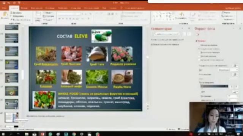Click the New comment button in Comments pane
Screen dimensions: 243x136
167,34
